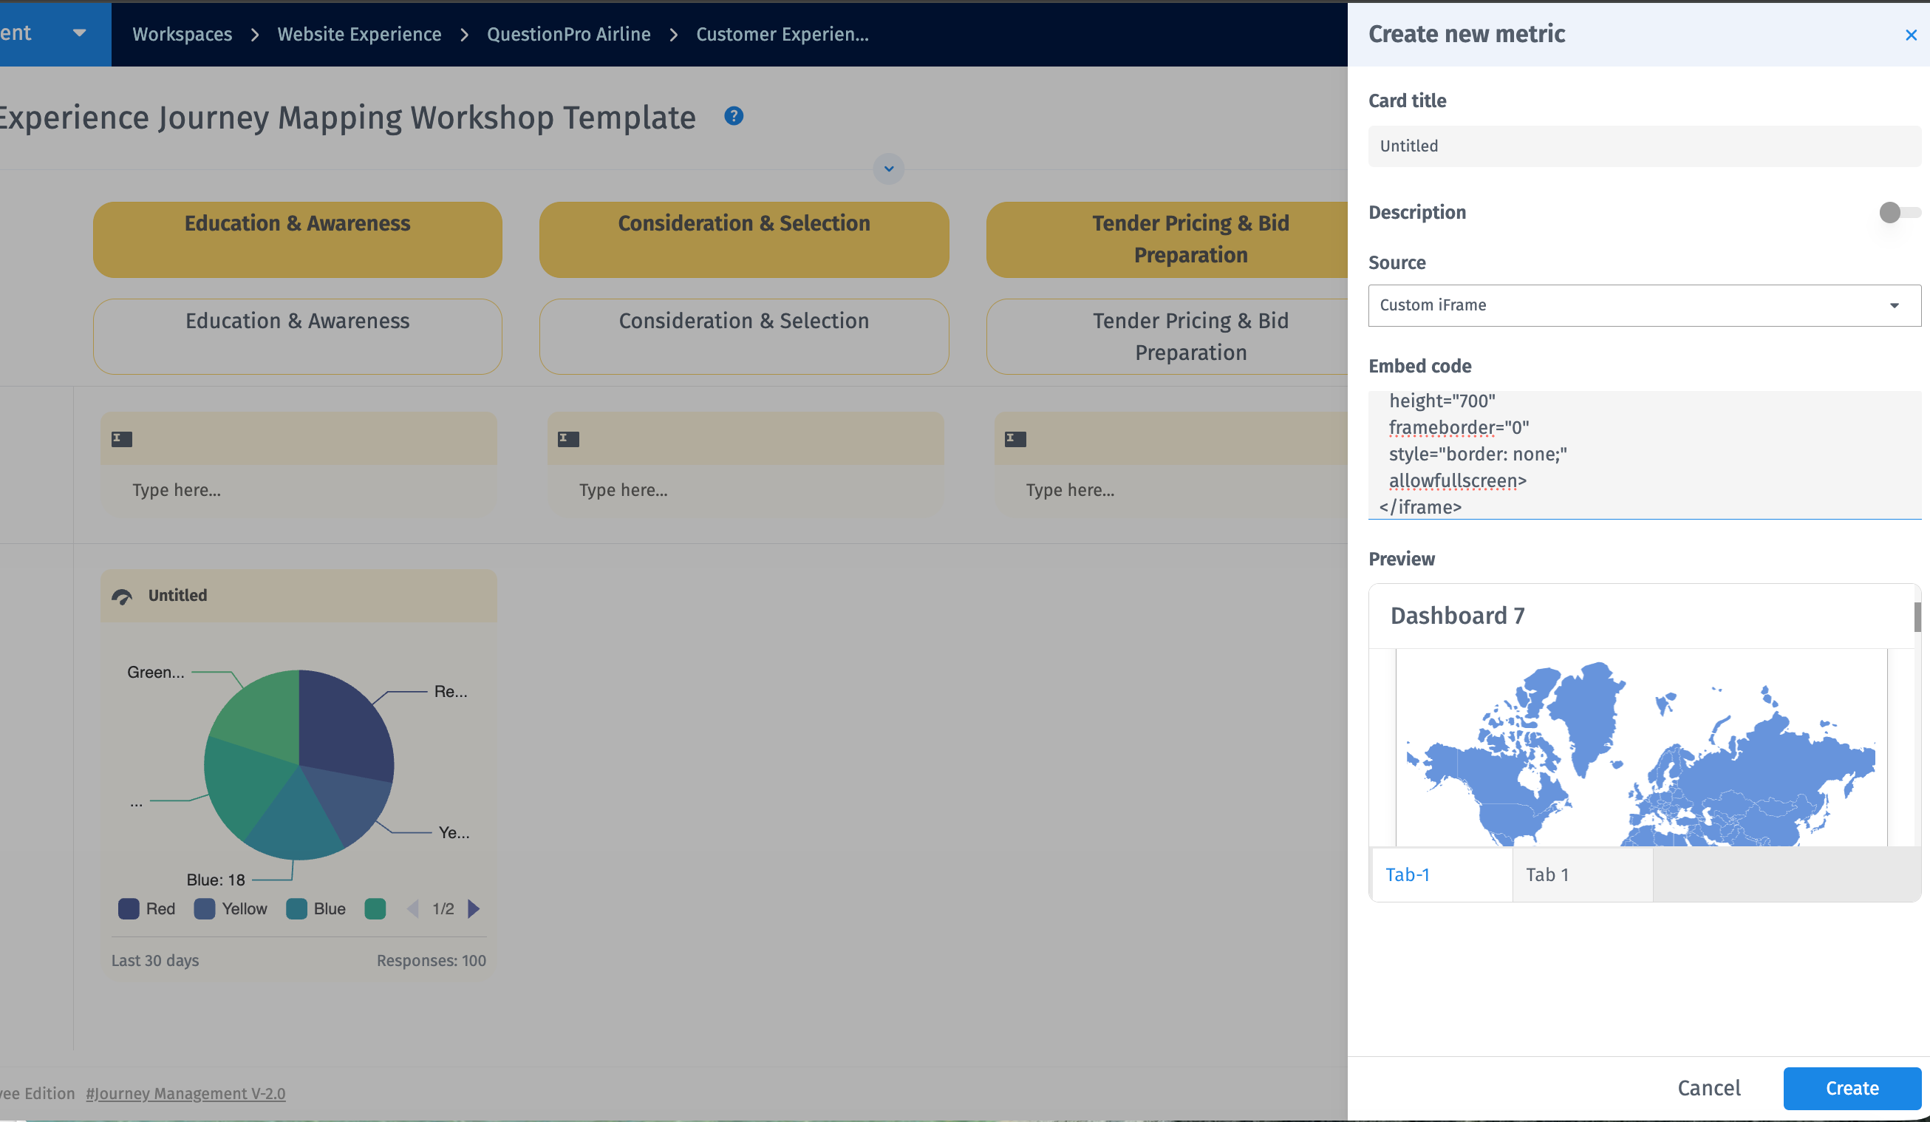Select yellow Consideration & Selection stage header

click(743, 239)
